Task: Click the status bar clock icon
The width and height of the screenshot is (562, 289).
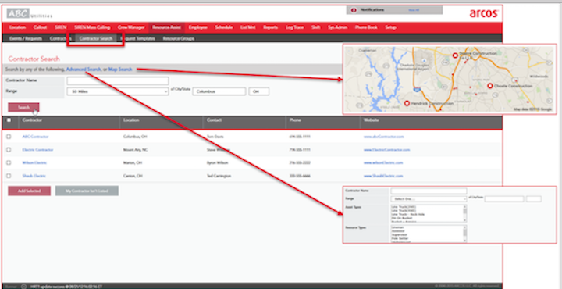Action: (x=24, y=287)
